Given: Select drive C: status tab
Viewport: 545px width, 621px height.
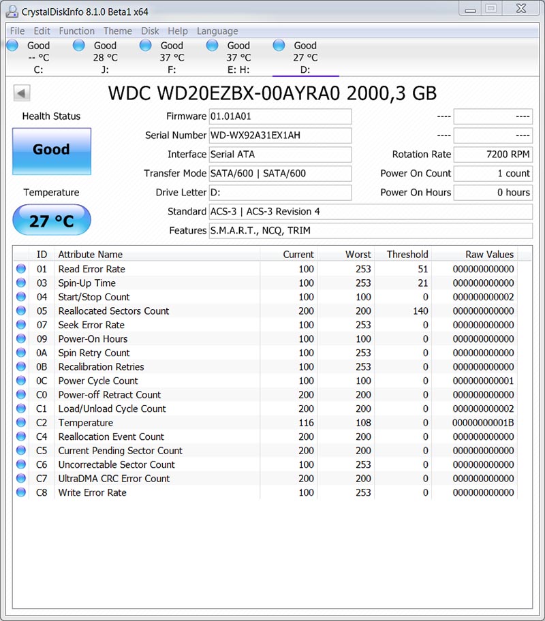Looking at the screenshot, I should (x=39, y=57).
